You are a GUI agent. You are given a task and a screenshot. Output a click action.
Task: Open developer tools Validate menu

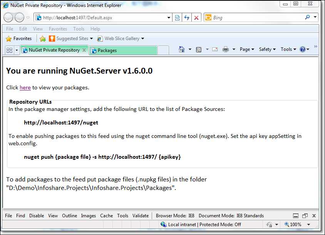tap(141, 216)
